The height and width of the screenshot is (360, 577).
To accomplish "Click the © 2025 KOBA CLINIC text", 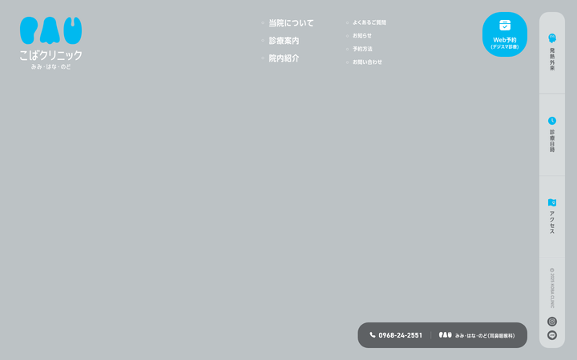I will pyautogui.click(x=551, y=288).
